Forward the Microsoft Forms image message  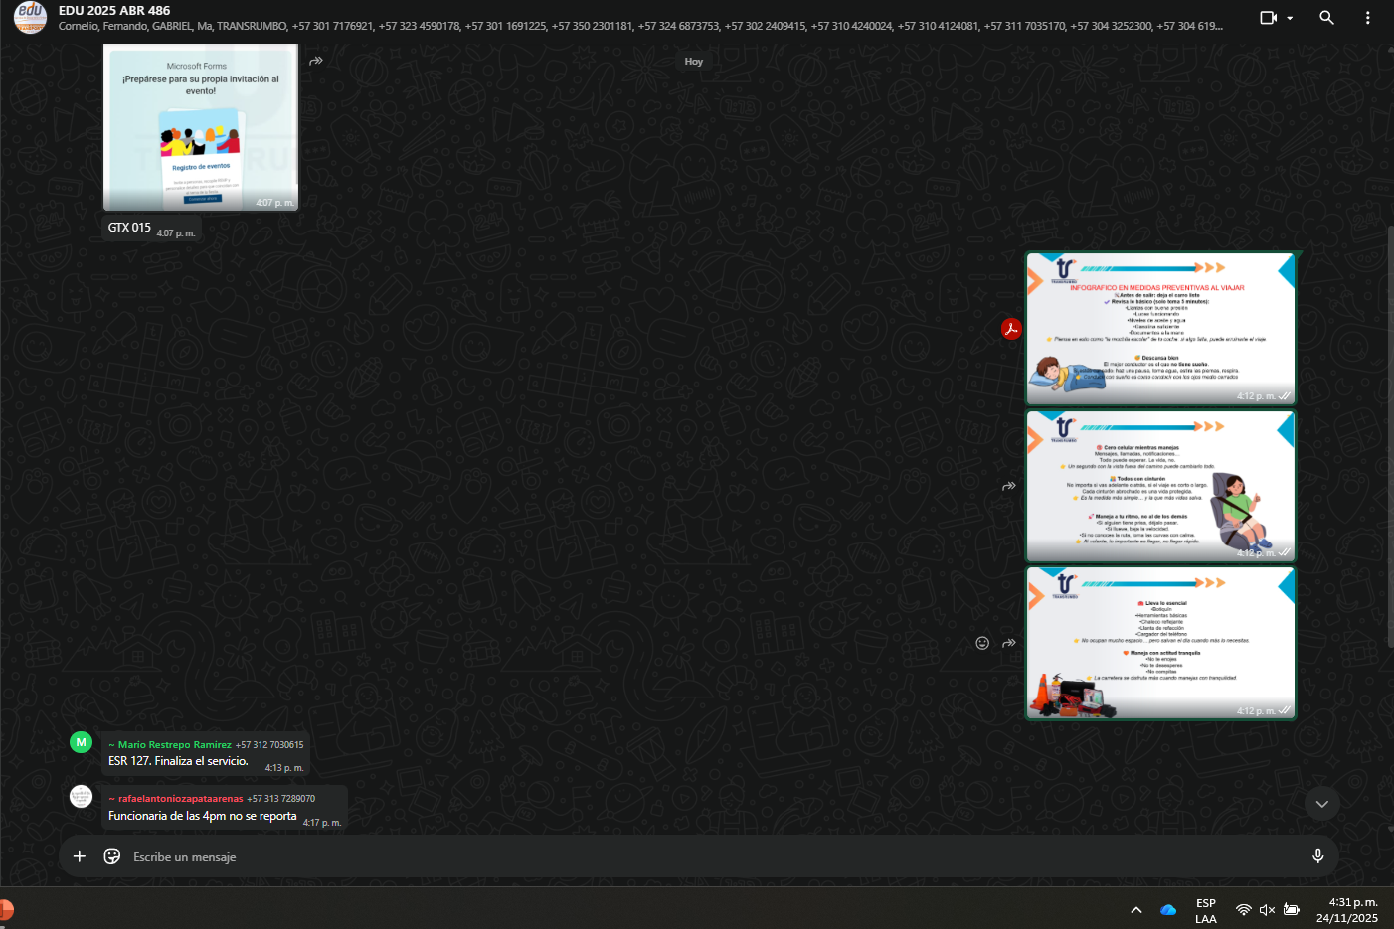coord(316,62)
